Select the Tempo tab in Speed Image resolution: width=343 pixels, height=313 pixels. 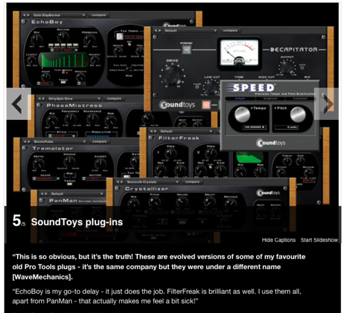point(240,99)
